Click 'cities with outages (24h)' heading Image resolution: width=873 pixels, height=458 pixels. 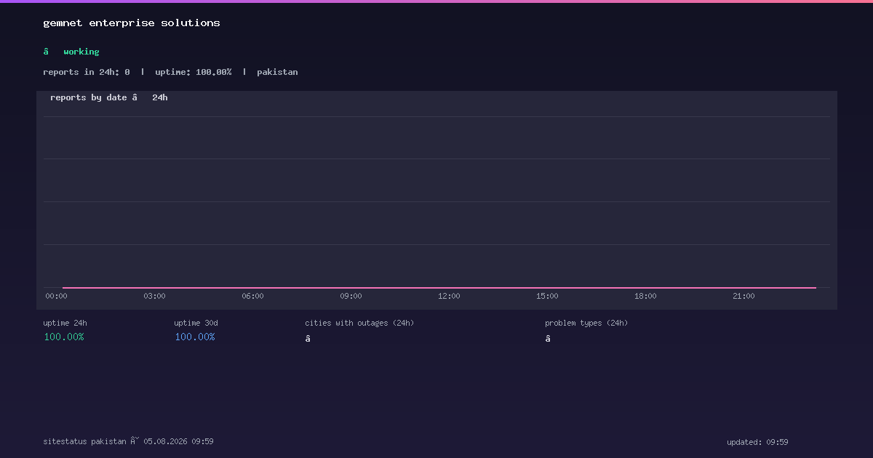tap(359, 323)
